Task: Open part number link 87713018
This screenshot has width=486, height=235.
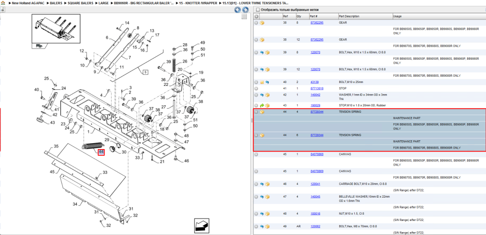Action: (317, 88)
